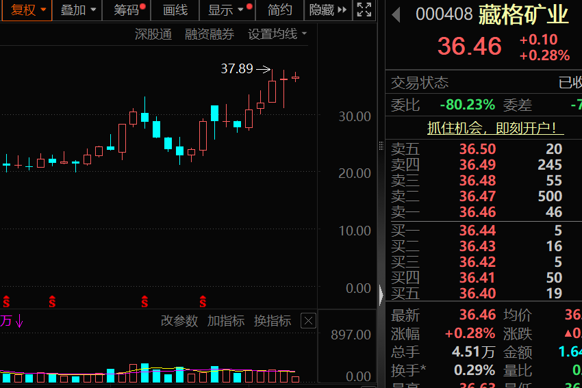Image resolution: width=582 pixels, height=388 pixels.
Task: Open the 叠加 overlay dropdown
Action: pos(78,10)
